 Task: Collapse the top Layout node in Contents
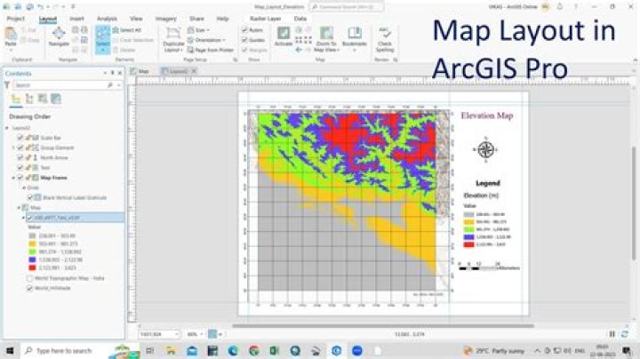click(7, 128)
